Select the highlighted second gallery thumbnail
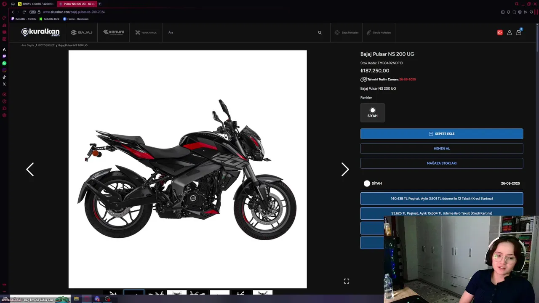The width and height of the screenshot is (539, 303). (134, 292)
